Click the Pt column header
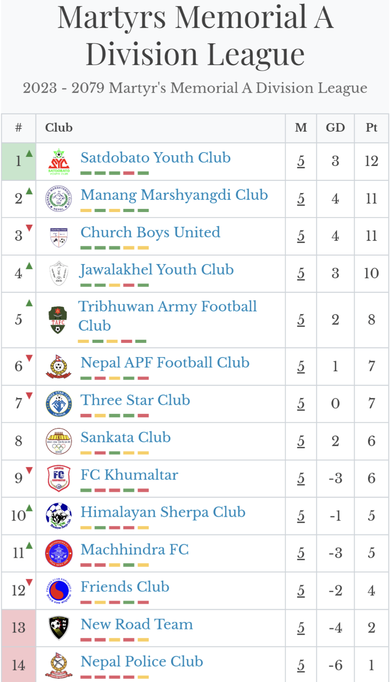The height and width of the screenshot is (682, 390). coord(371,128)
